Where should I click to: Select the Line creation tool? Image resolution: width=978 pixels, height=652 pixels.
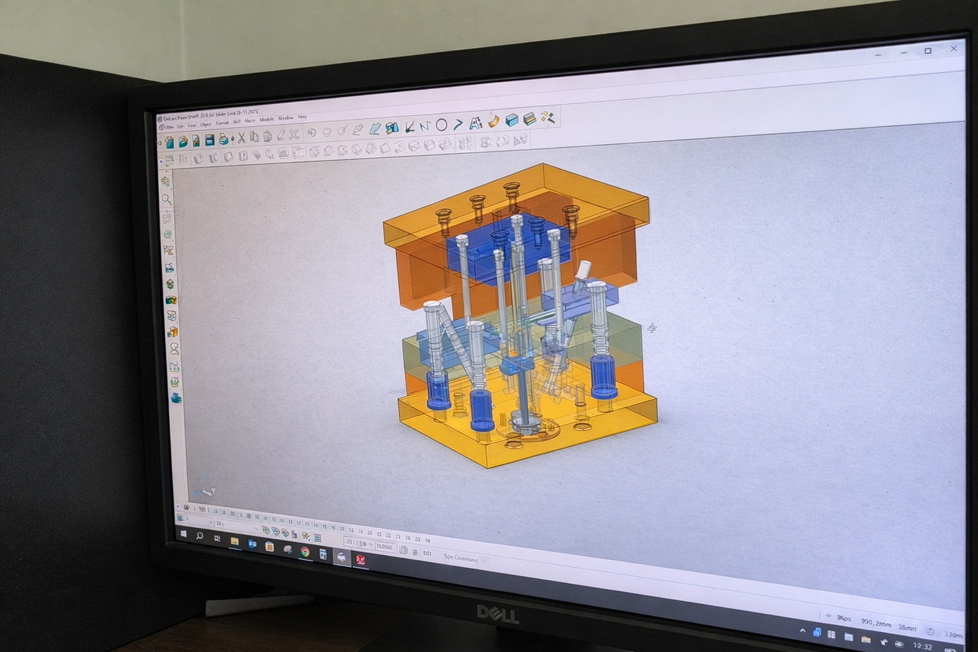(x=409, y=127)
